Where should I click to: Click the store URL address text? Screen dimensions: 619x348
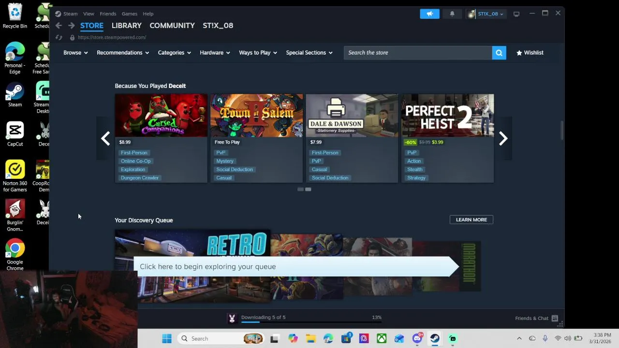point(112,37)
